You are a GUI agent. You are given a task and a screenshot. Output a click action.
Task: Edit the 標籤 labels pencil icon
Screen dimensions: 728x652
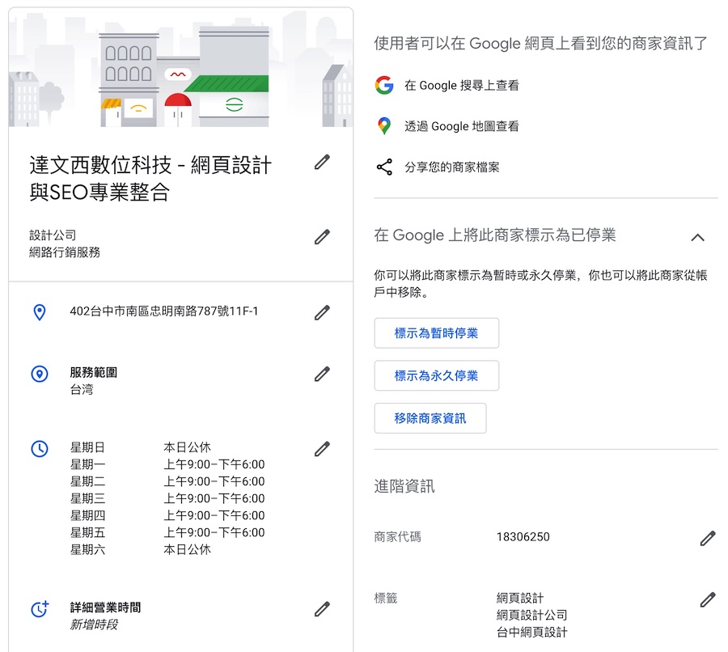pos(708,599)
